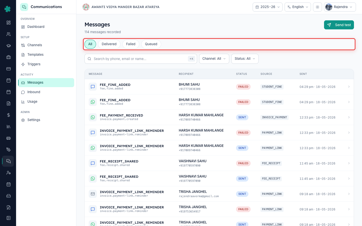Open the library books icon in rail
The image size is (362, 226).
9,127
